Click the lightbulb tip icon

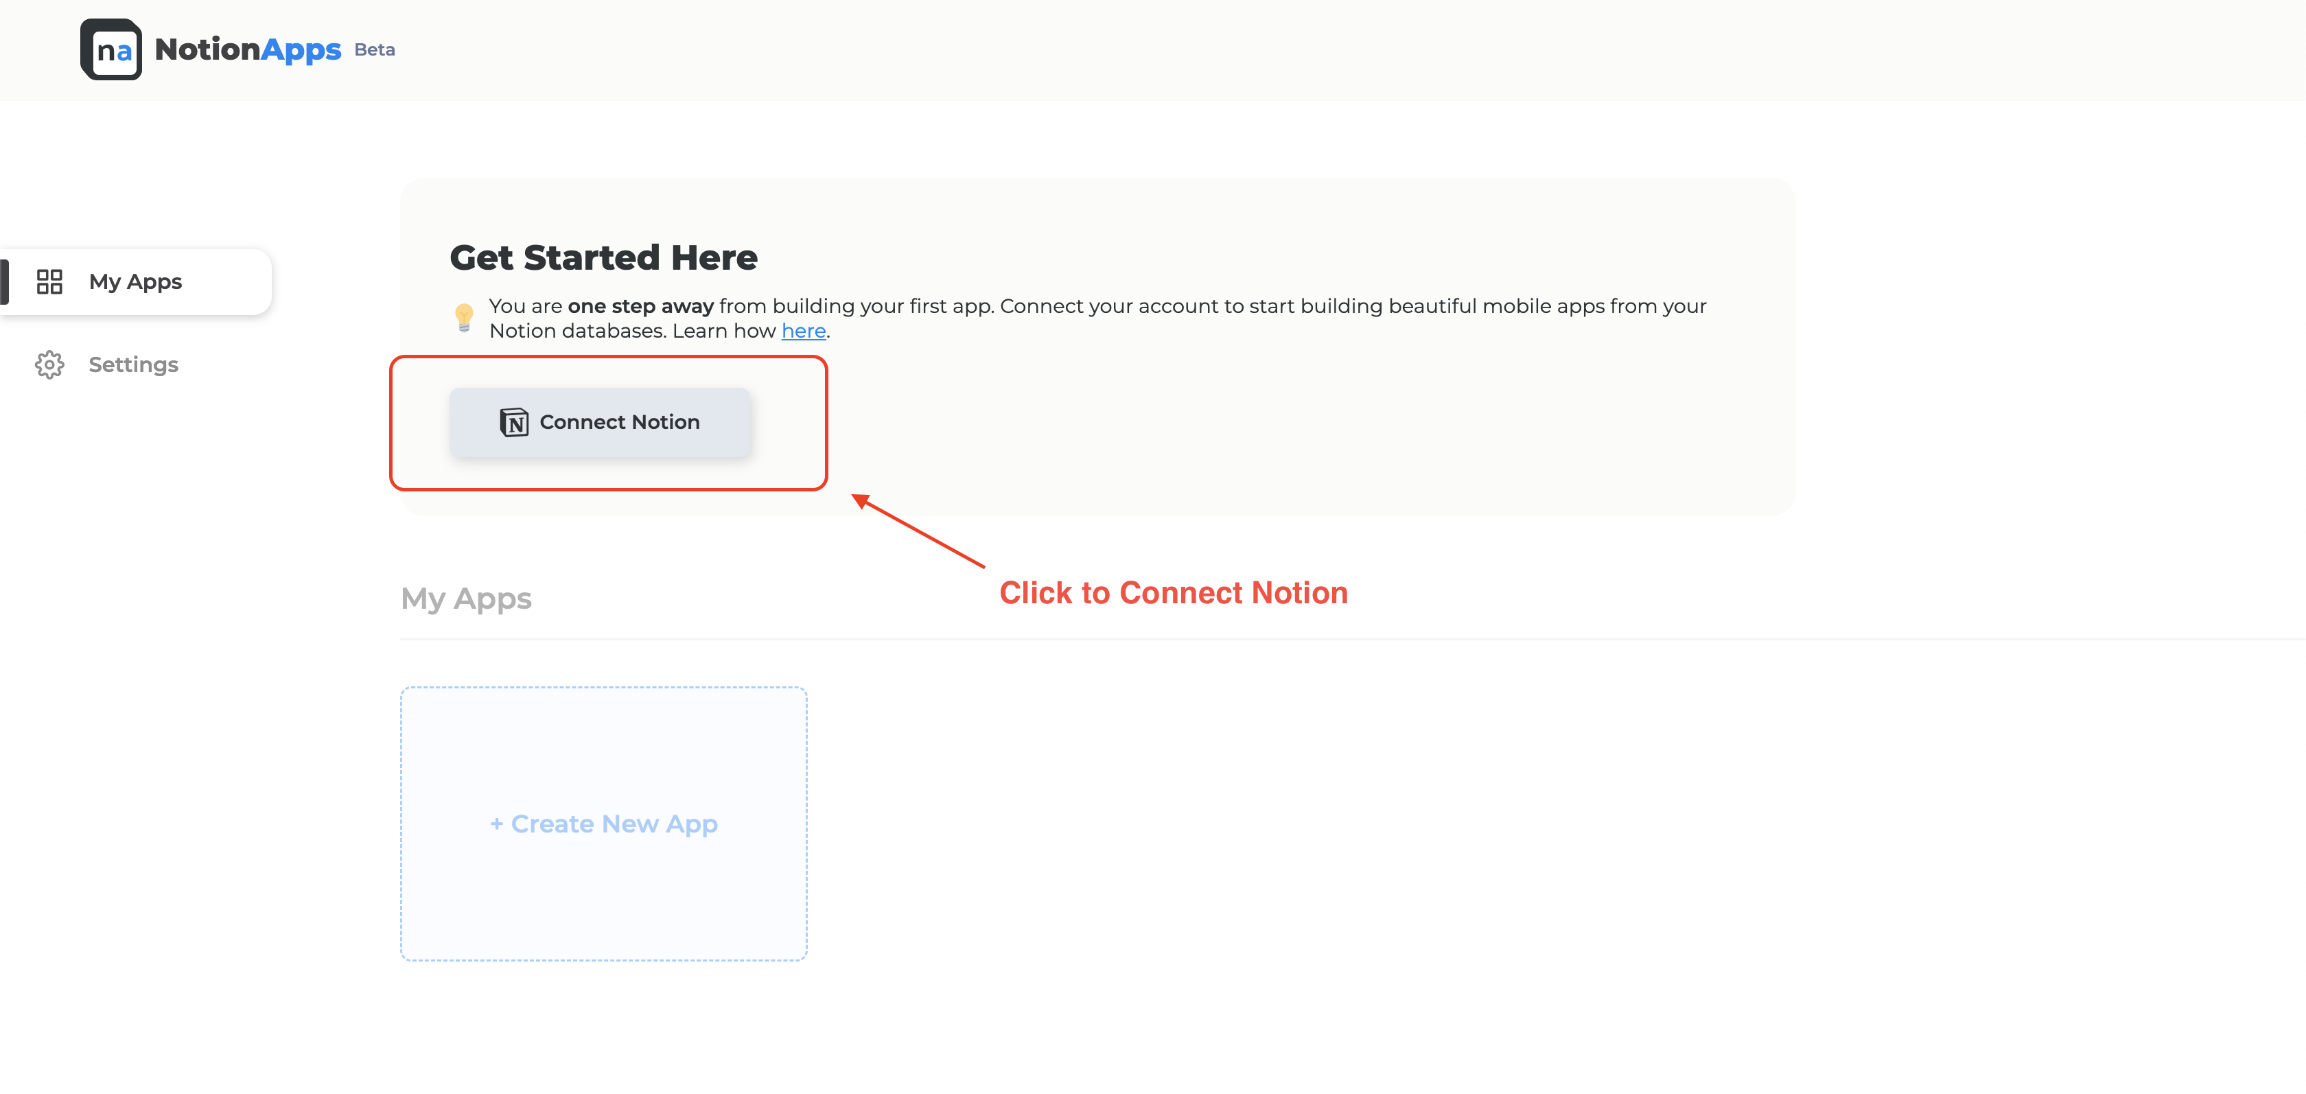[x=464, y=318]
